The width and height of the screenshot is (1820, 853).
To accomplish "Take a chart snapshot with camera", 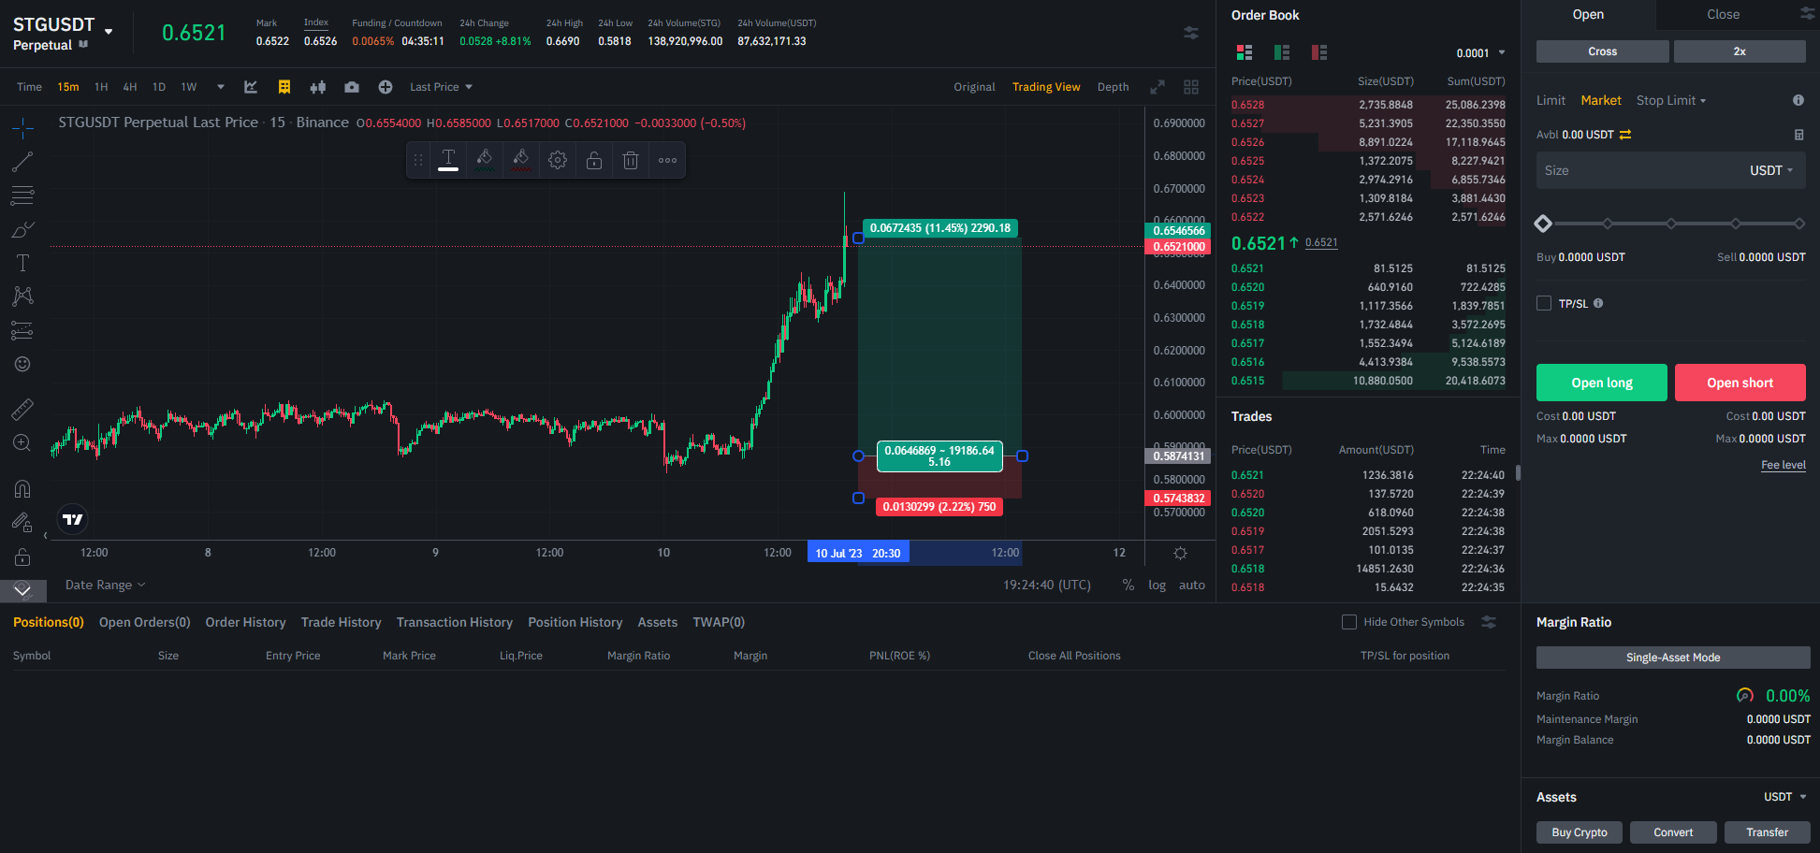I will (x=352, y=87).
